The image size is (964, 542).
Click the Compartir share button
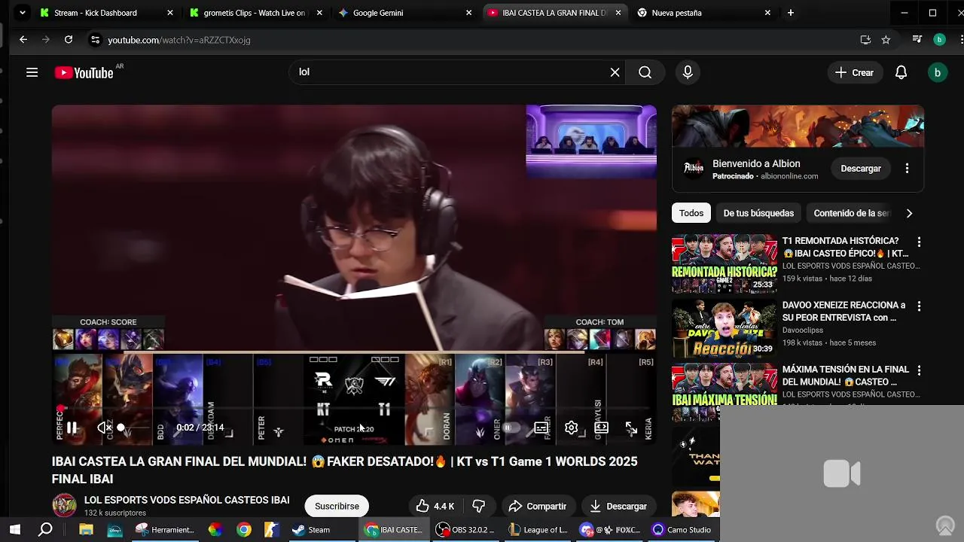pyautogui.click(x=537, y=506)
